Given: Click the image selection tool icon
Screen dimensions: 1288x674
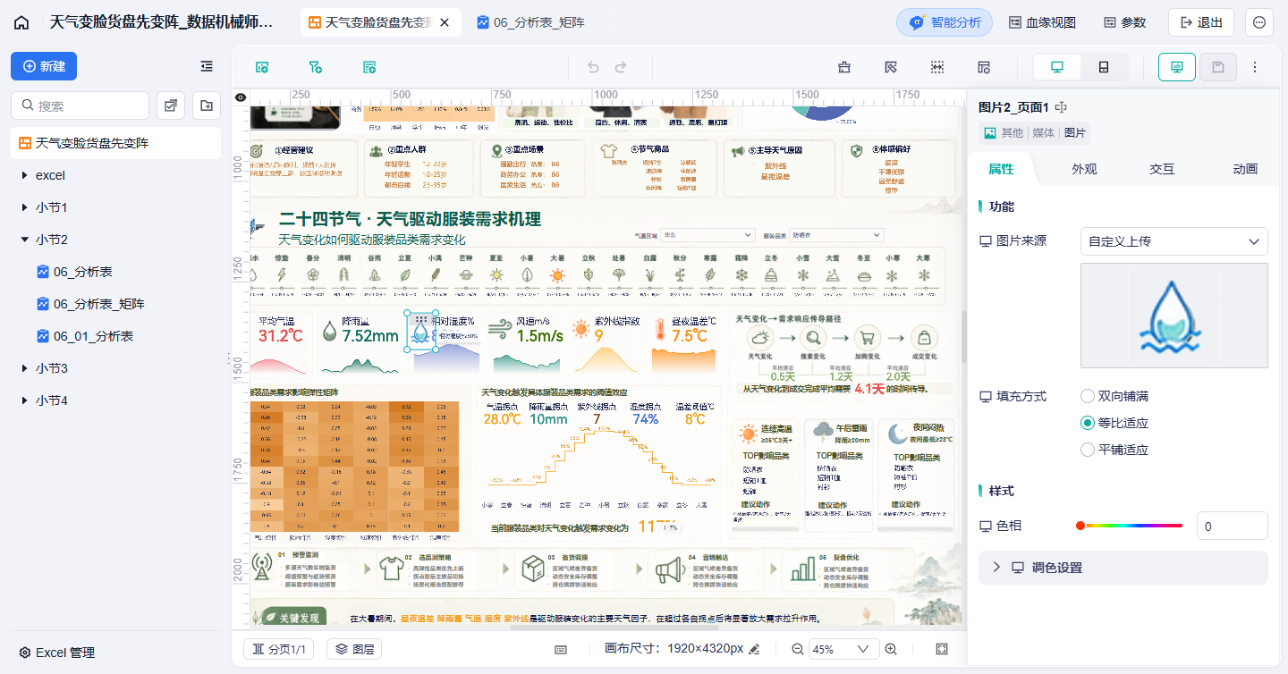Looking at the screenshot, I should 890,67.
